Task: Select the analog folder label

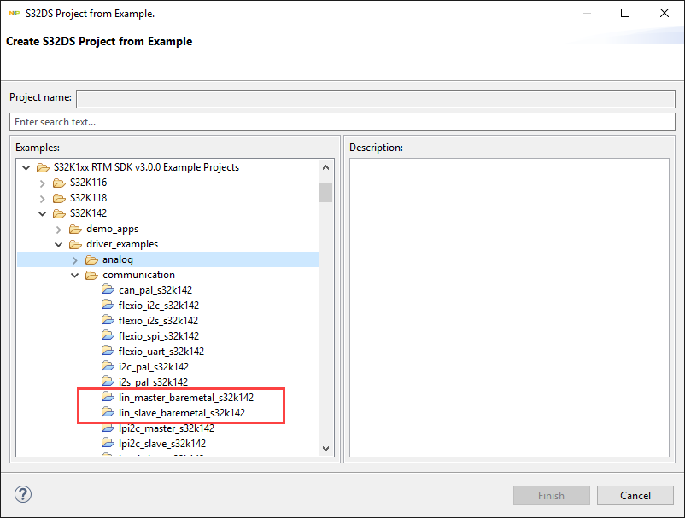Action: (118, 259)
